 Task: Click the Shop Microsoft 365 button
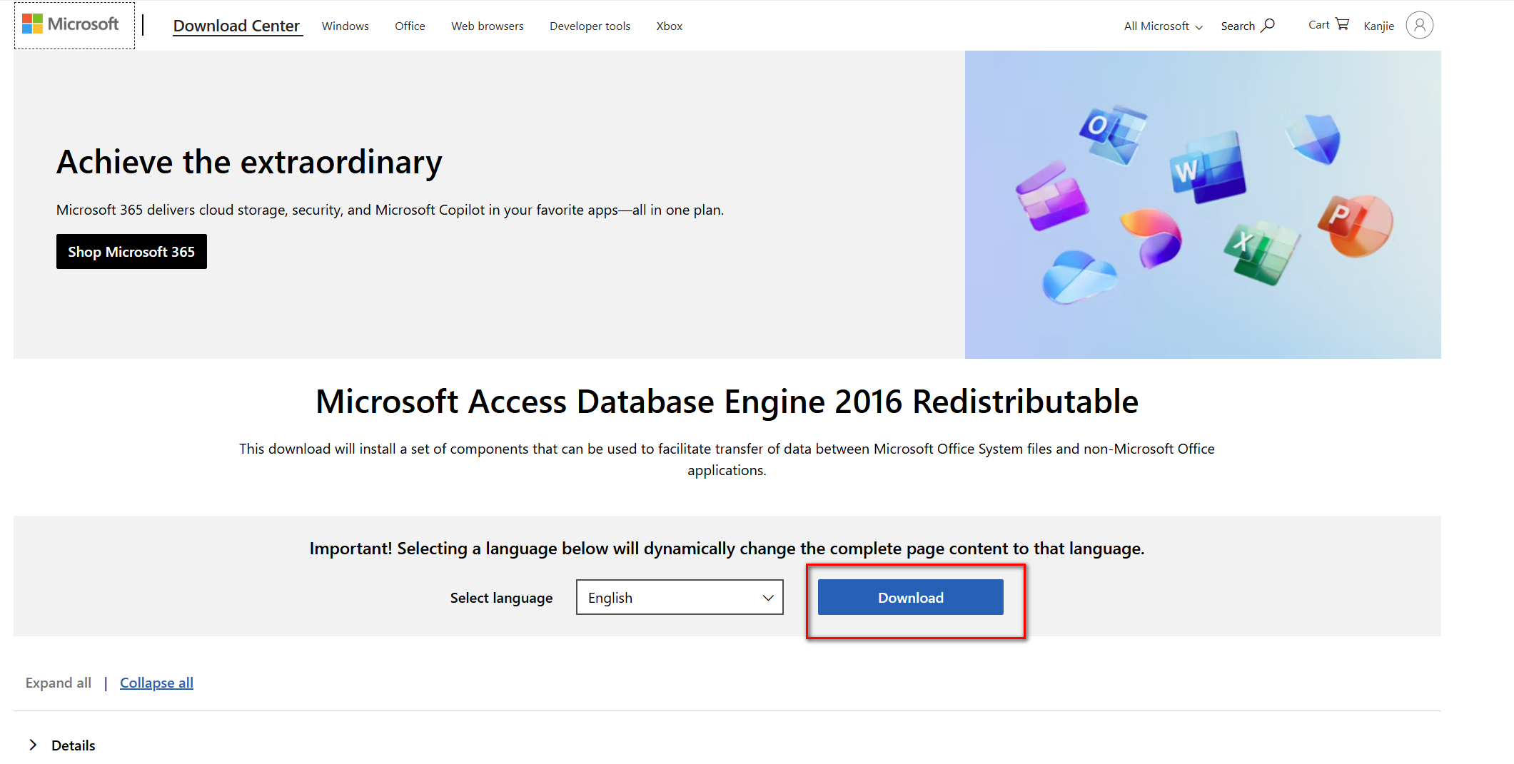(131, 252)
